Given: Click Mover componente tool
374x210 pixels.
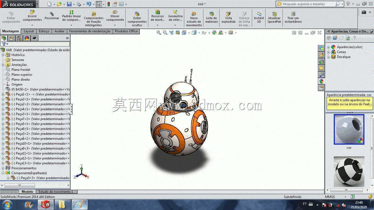Looking at the screenshot, I should click(115, 16).
